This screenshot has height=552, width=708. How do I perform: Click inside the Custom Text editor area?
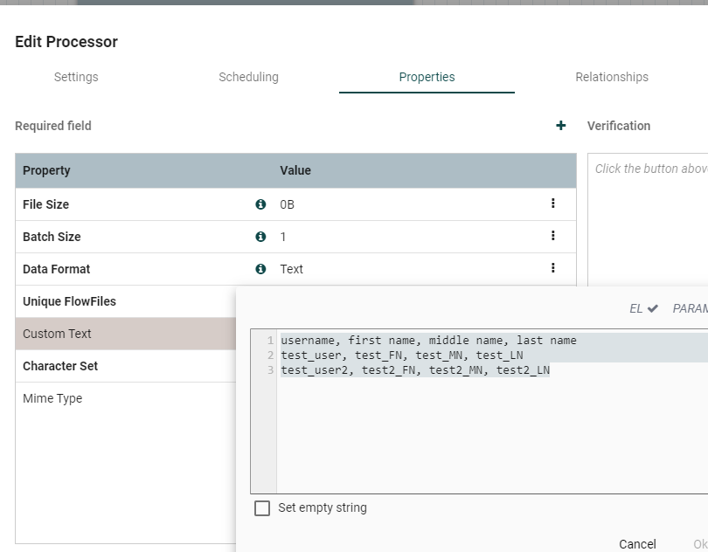489,428
